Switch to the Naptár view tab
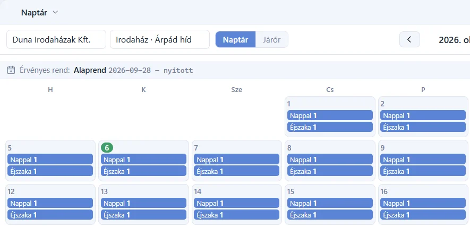The height and width of the screenshot is (226, 470). [236, 39]
